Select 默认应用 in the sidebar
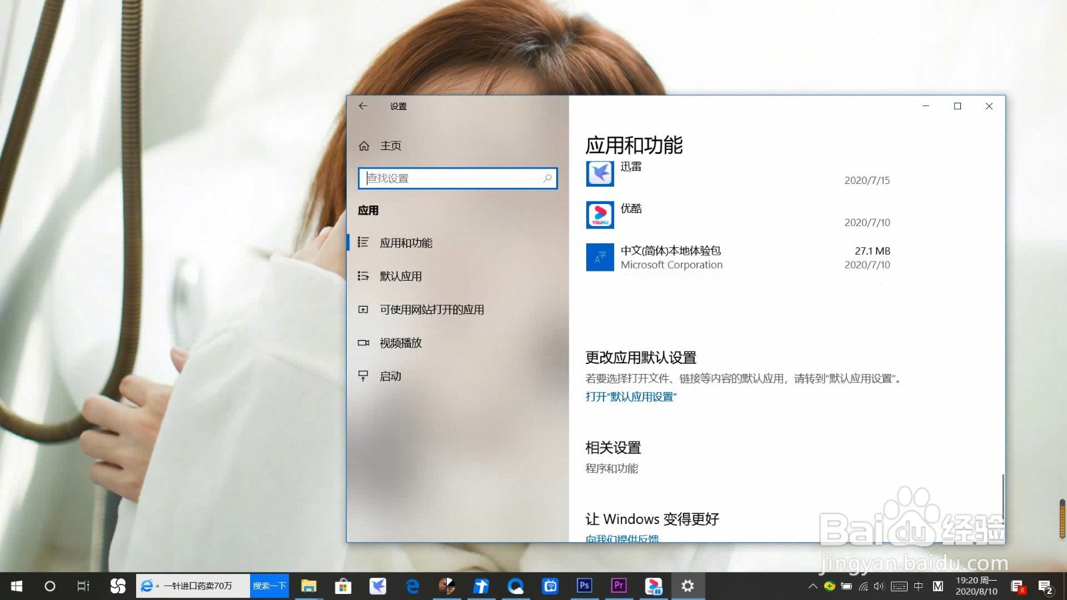Viewport: 1067px width, 600px height. pyautogui.click(x=399, y=276)
